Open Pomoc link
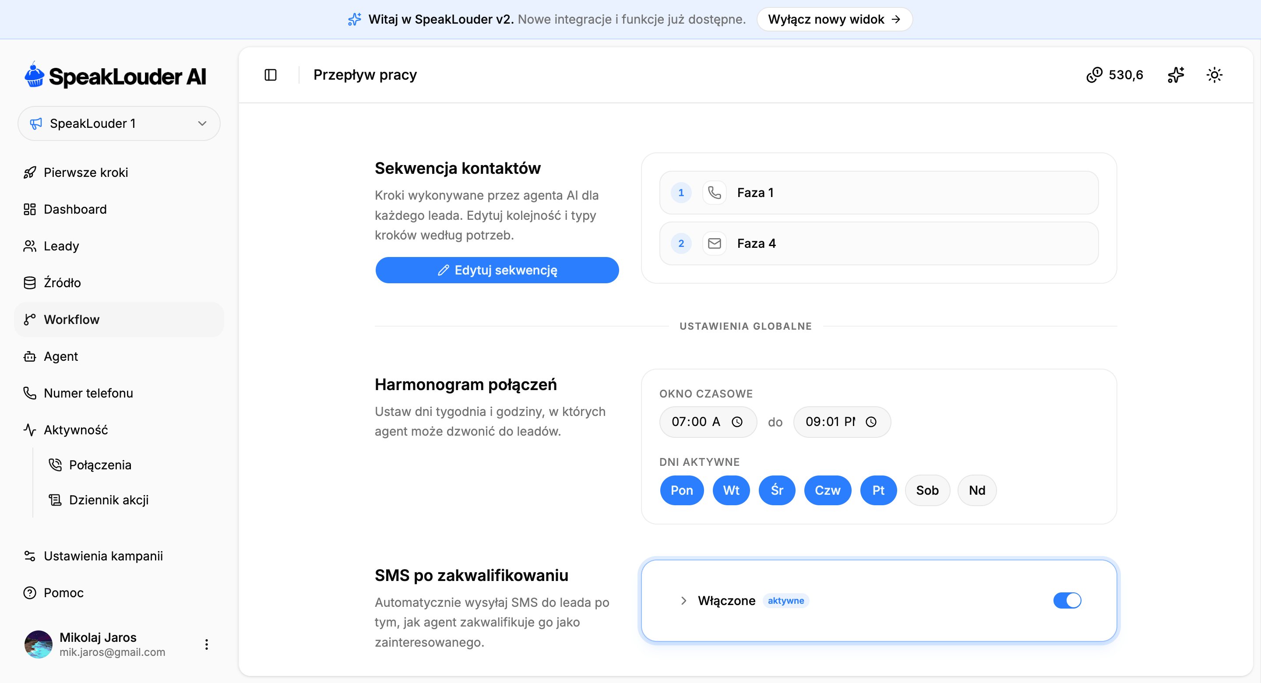1261x683 pixels. 119,593
